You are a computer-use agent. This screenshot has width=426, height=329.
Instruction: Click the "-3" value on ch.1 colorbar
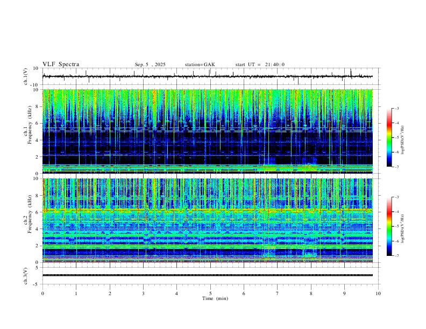click(x=397, y=108)
